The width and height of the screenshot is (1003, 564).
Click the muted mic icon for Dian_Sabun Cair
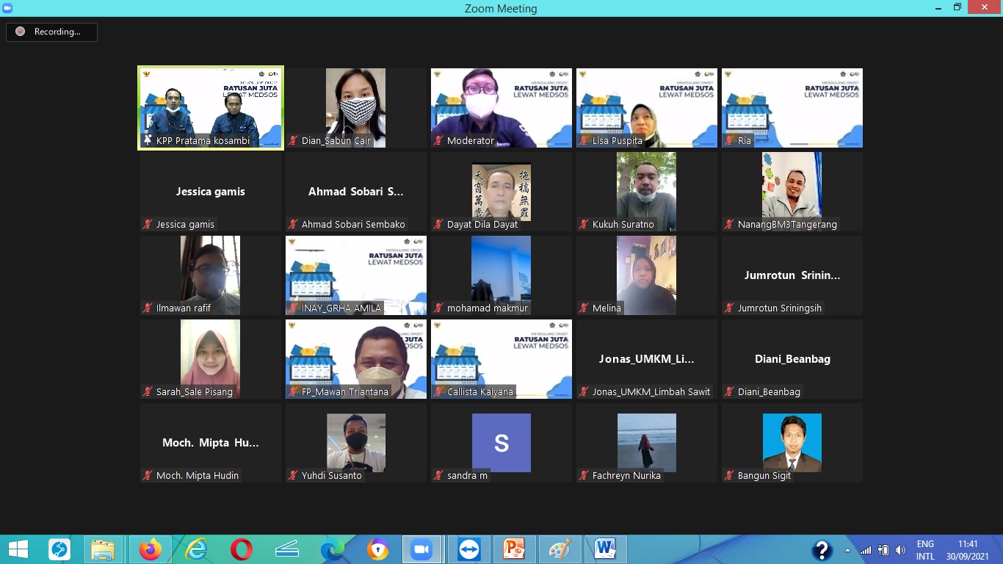coord(294,141)
